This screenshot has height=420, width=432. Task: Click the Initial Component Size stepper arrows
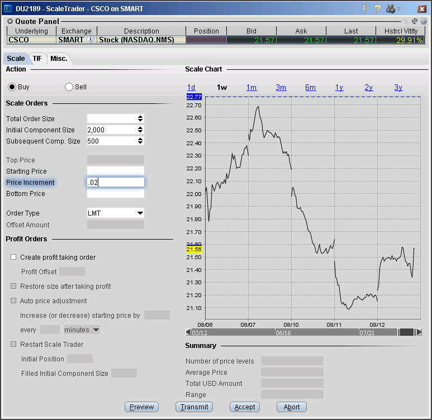point(140,130)
